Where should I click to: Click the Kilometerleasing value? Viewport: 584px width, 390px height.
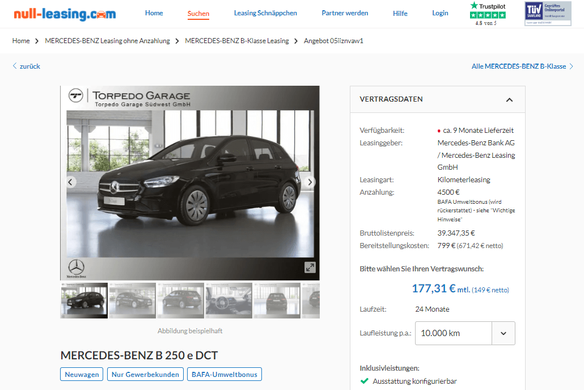click(464, 180)
